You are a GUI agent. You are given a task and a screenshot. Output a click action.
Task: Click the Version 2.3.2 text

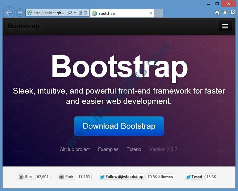[163, 149]
